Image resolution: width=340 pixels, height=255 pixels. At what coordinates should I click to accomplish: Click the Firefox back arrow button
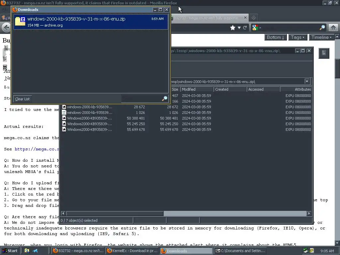click(x=6, y=28)
